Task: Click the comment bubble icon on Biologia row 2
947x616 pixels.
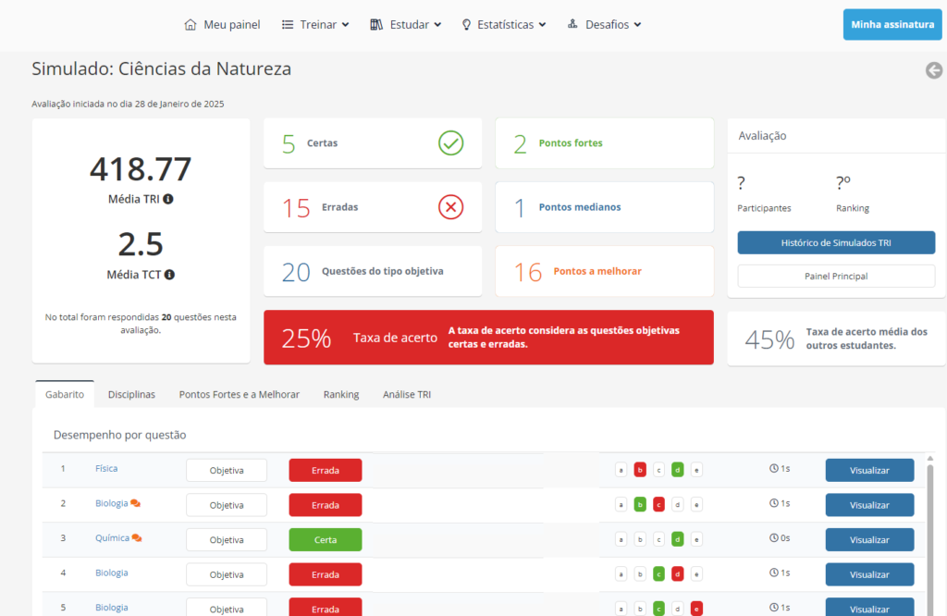Action: [x=135, y=503]
